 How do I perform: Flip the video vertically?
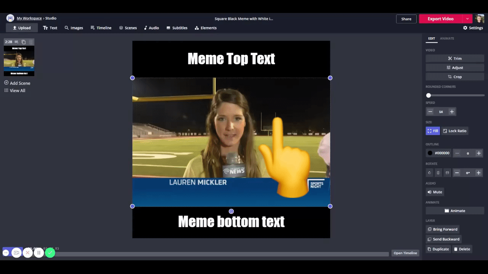click(x=447, y=173)
